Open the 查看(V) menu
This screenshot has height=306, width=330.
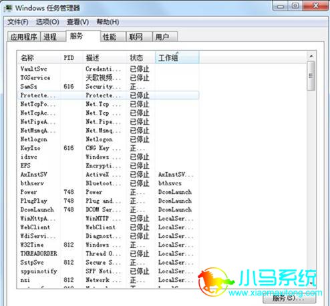coord(77,22)
